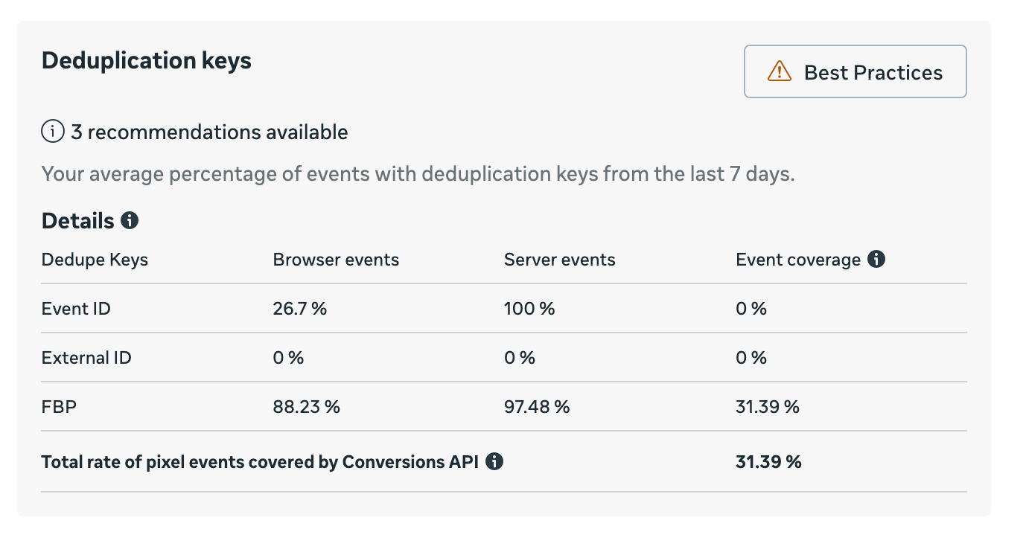Image resolution: width=1026 pixels, height=552 pixels.
Task: Click the 100 % server events value
Action: click(x=529, y=309)
